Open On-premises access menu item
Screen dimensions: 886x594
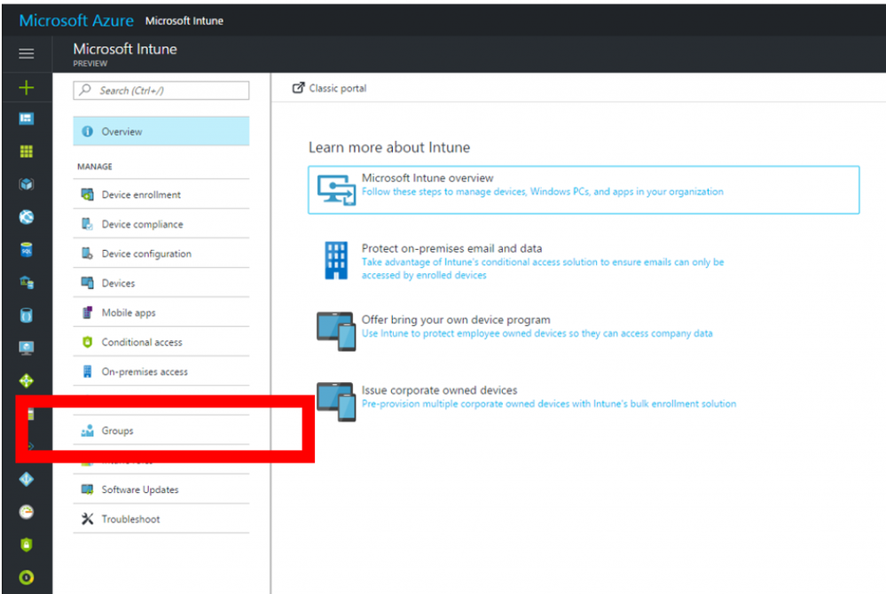161,371
